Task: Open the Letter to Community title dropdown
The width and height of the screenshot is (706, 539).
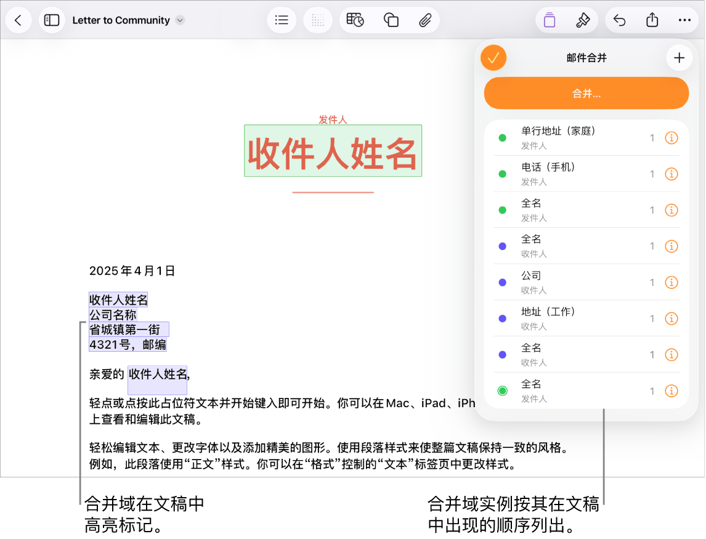Action: pyautogui.click(x=179, y=20)
